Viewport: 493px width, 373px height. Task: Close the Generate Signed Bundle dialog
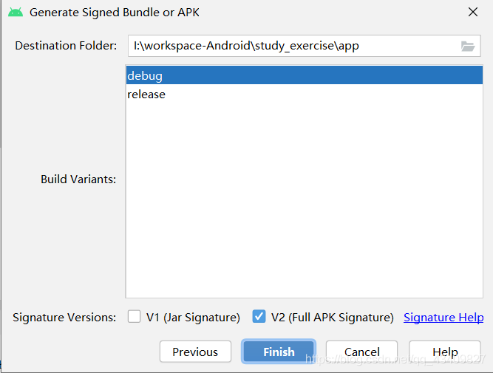coord(473,13)
